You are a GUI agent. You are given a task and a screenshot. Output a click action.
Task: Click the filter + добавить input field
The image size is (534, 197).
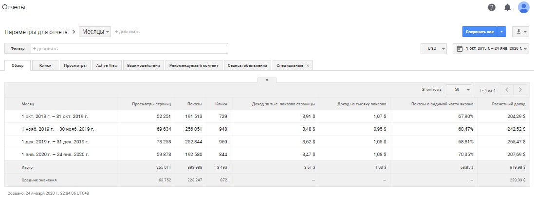point(129,49)
